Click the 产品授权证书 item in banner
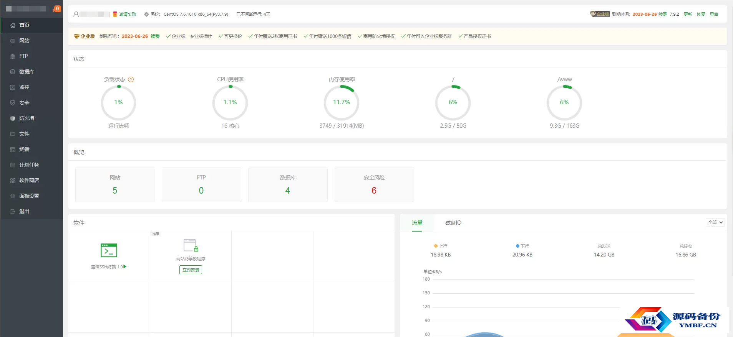Image resolution: width=733 pixels, height=337 pixels. 475,36
